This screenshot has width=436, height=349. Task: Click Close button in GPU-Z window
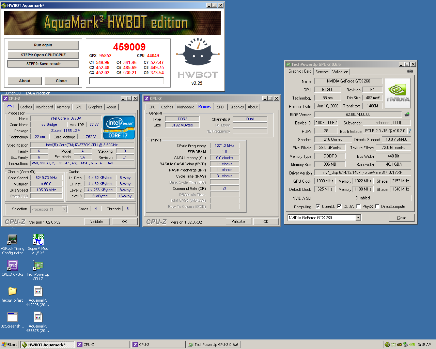[x=402, y=218]
